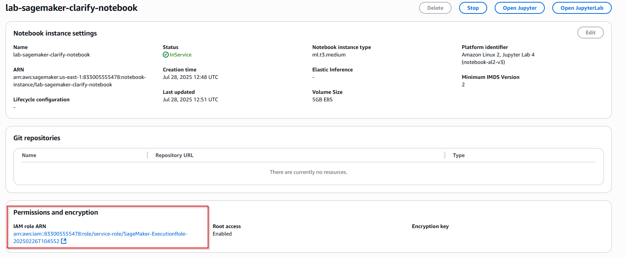Open JupyterLab for this notebook
The height and width of the screenshot is (258, 626).
tap(582, 8)
